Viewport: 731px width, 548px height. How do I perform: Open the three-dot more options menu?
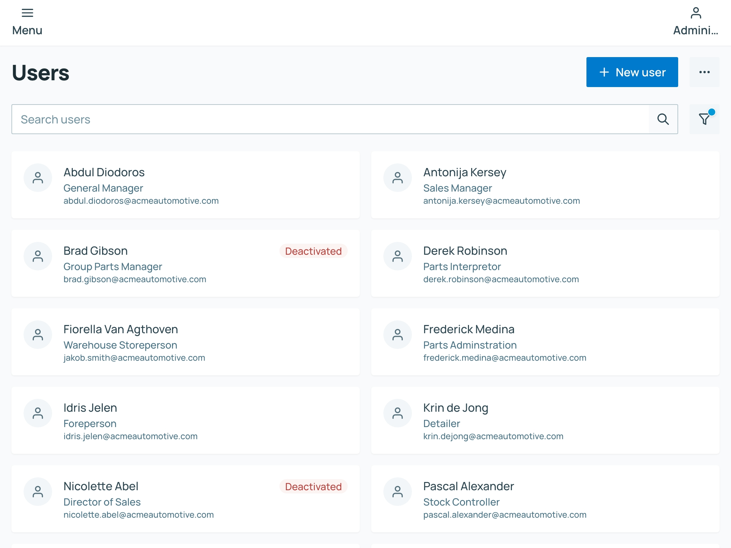click(704, 72)
